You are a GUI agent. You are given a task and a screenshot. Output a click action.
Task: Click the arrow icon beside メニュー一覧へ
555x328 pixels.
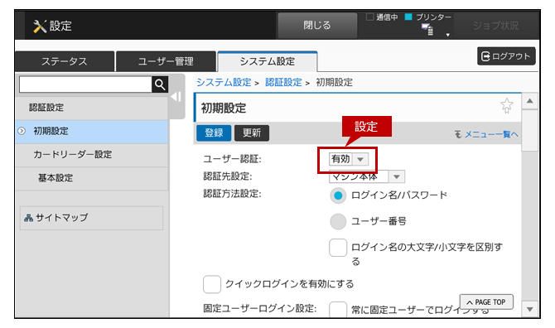458,134
